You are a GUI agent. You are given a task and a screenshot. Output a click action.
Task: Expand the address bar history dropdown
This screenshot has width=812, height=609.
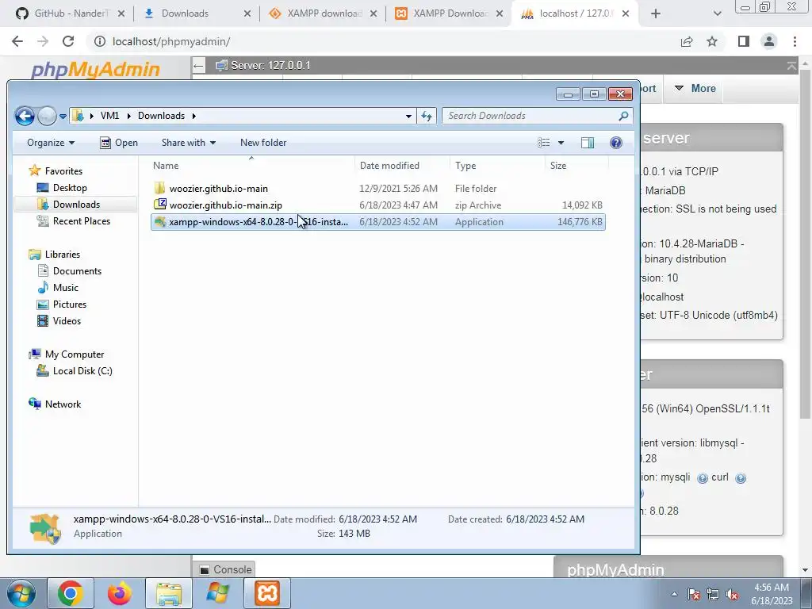[x=408, y=116]
